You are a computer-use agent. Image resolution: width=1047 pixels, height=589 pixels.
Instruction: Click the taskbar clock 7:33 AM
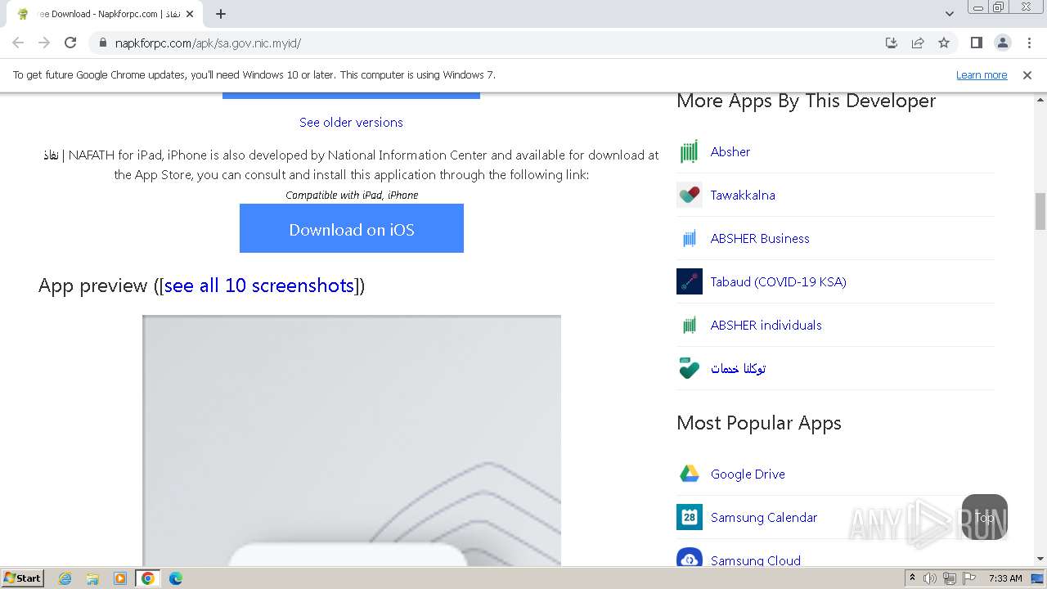(x=1005, y=578)
